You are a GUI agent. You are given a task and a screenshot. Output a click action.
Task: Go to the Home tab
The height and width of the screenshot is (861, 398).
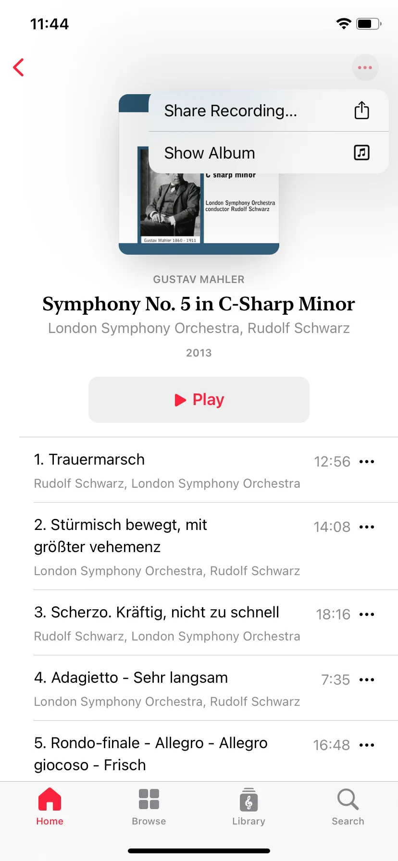pyautogui.click(x=50, y=807)
